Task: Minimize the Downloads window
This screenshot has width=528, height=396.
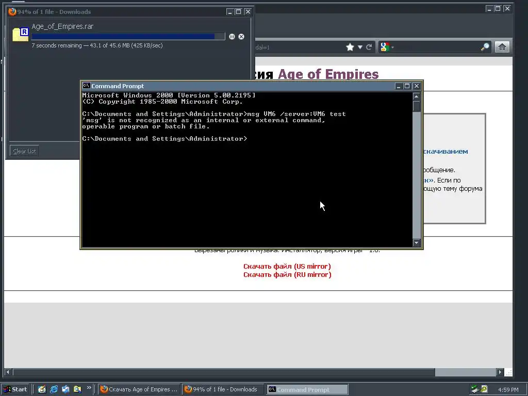Action: coord(230,12)
